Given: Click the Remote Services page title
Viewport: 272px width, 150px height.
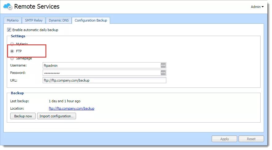Looking at the screenshot, I should pyautogui.click(x=37, y=6).
